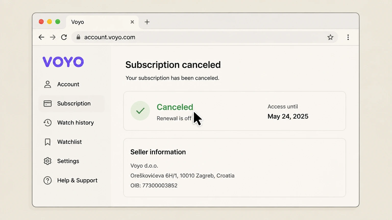This screenshot has height=220, width=392.
Task: Click the OIB: 77300003852 line
Action: pyautogui.click(x=154, y=186)
